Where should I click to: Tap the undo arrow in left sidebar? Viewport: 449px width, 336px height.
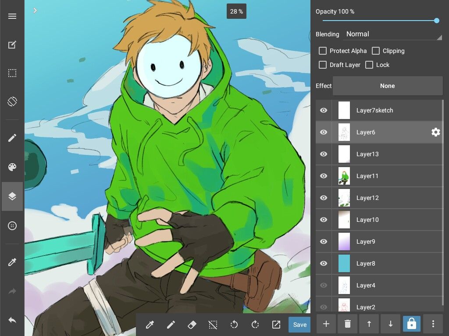(x=12, y=320)
